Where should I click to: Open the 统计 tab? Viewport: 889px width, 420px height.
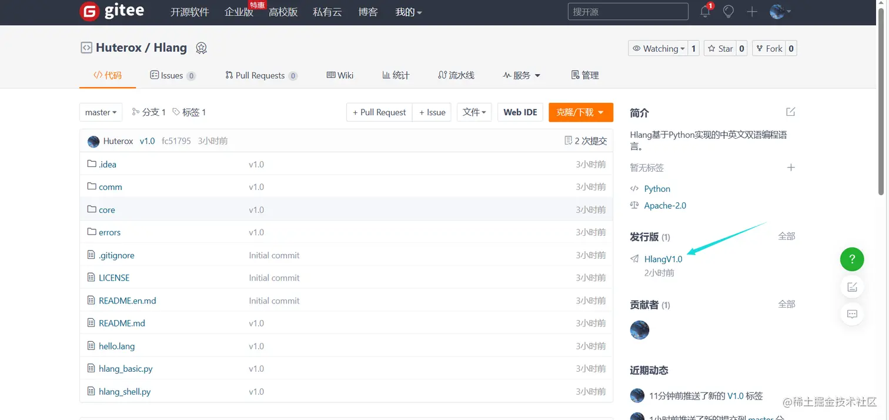(396, 75)
